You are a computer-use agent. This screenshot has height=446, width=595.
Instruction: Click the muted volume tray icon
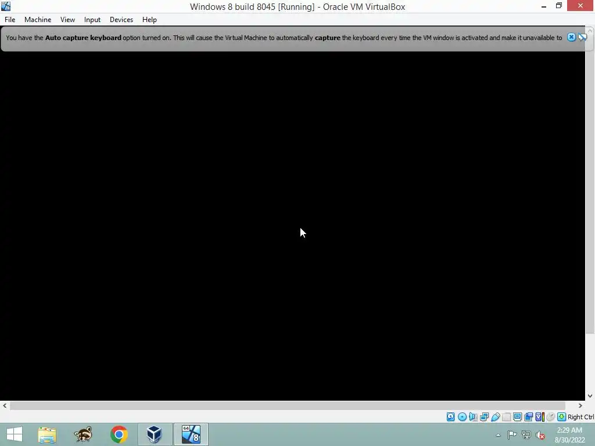[540, 435]
